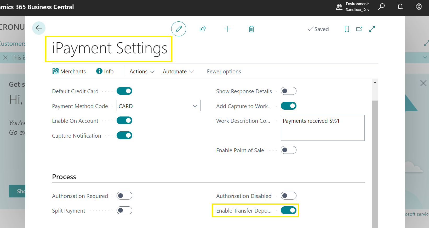
Task: Click the pencil edit icon
Action: (x=179, y=29)
